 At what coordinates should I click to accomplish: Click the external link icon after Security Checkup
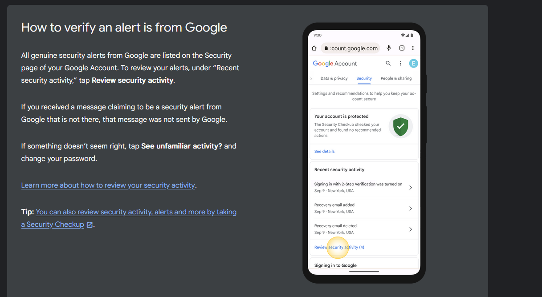90,225
